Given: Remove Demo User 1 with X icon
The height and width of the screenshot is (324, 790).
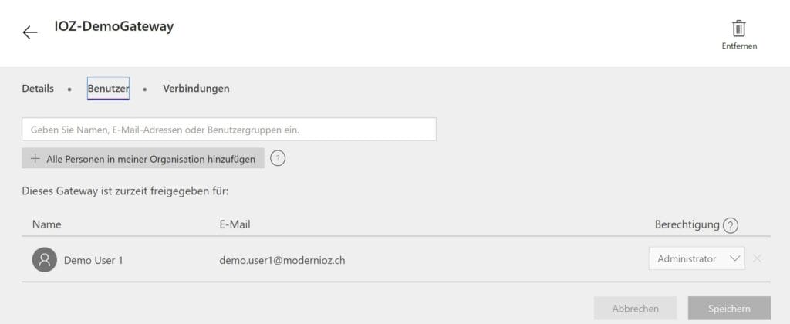Looking at the screenshot, I should click(x=757, y=258).
